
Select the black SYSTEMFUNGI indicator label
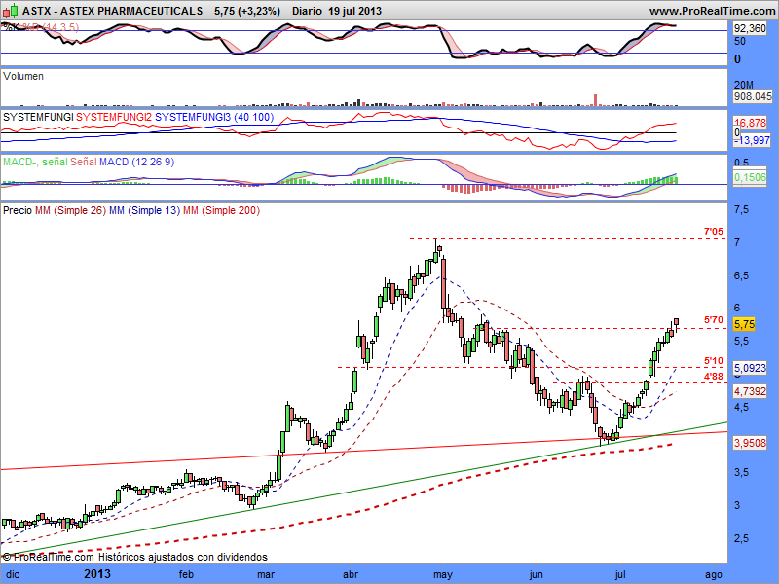(38, 117)
